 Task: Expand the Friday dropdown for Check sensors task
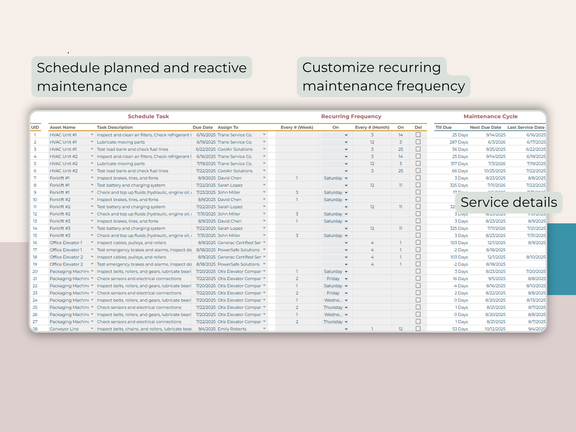click(345, 279)
